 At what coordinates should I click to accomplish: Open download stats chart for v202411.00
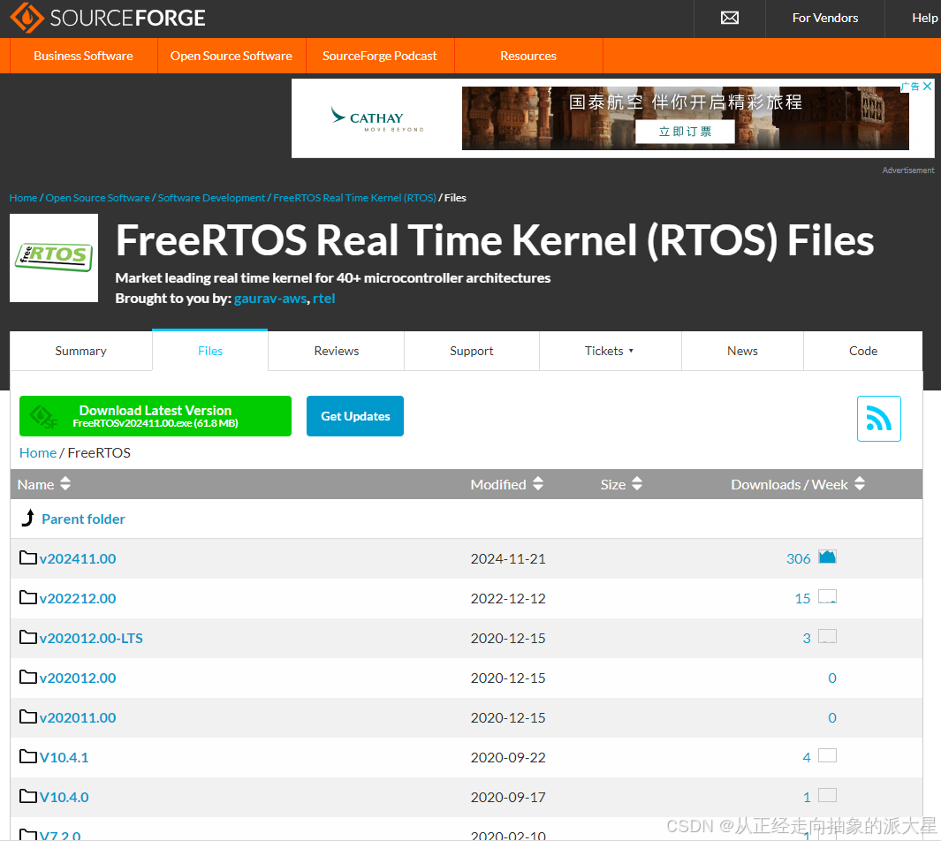pos(828,557)
